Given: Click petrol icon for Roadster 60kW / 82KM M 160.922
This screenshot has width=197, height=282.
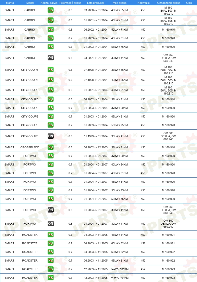Looking at the screenshot, I should tap(51, 252).
